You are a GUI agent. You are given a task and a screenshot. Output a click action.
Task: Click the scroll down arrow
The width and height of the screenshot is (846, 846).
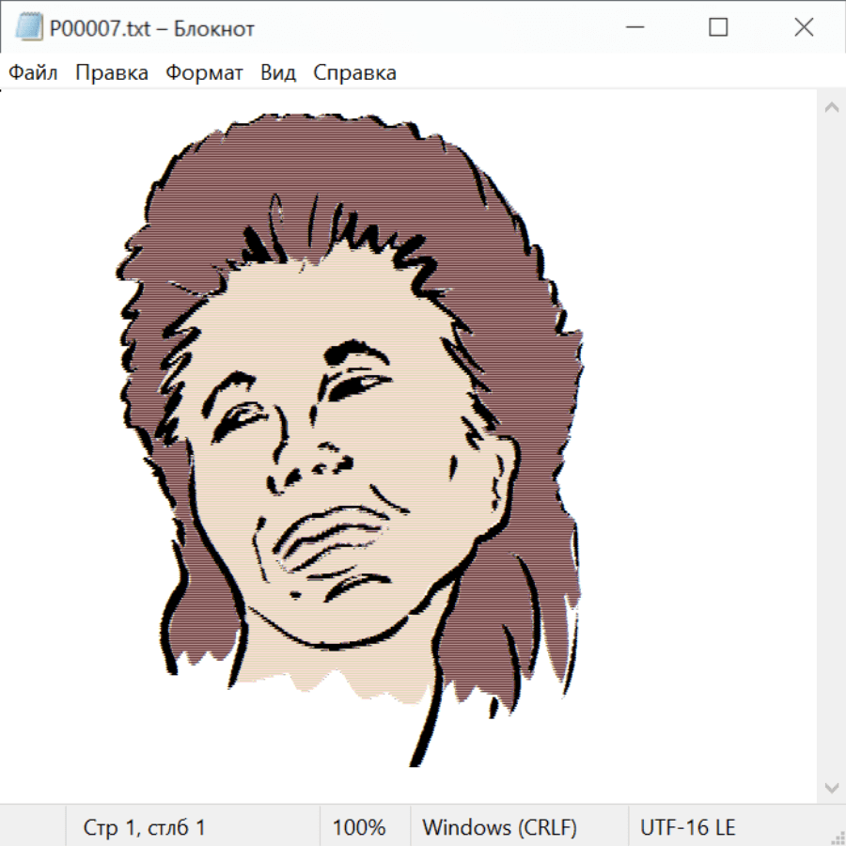[x=831, y=787]
